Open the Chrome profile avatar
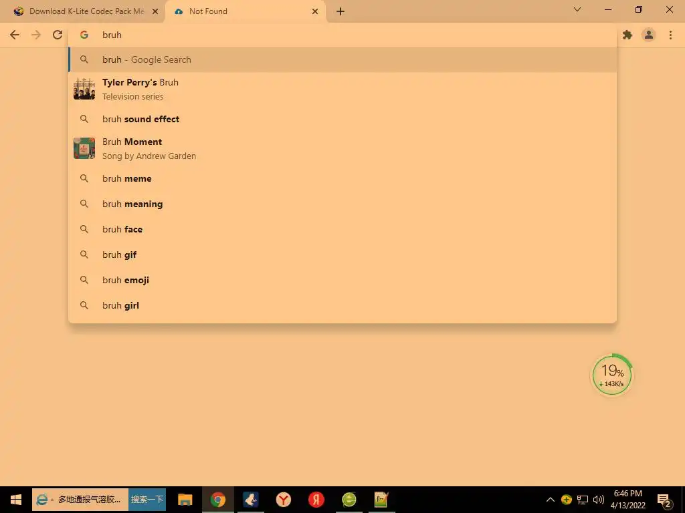The height and width of the screenshot is (513, 685). coord(649,35)
